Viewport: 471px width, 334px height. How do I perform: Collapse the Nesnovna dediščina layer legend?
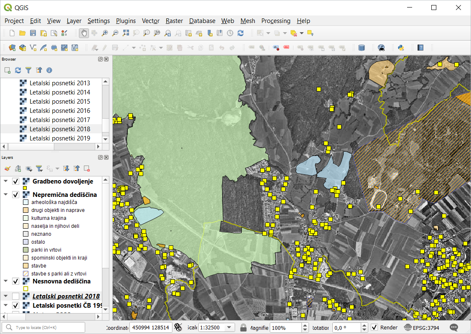(5, 281)
